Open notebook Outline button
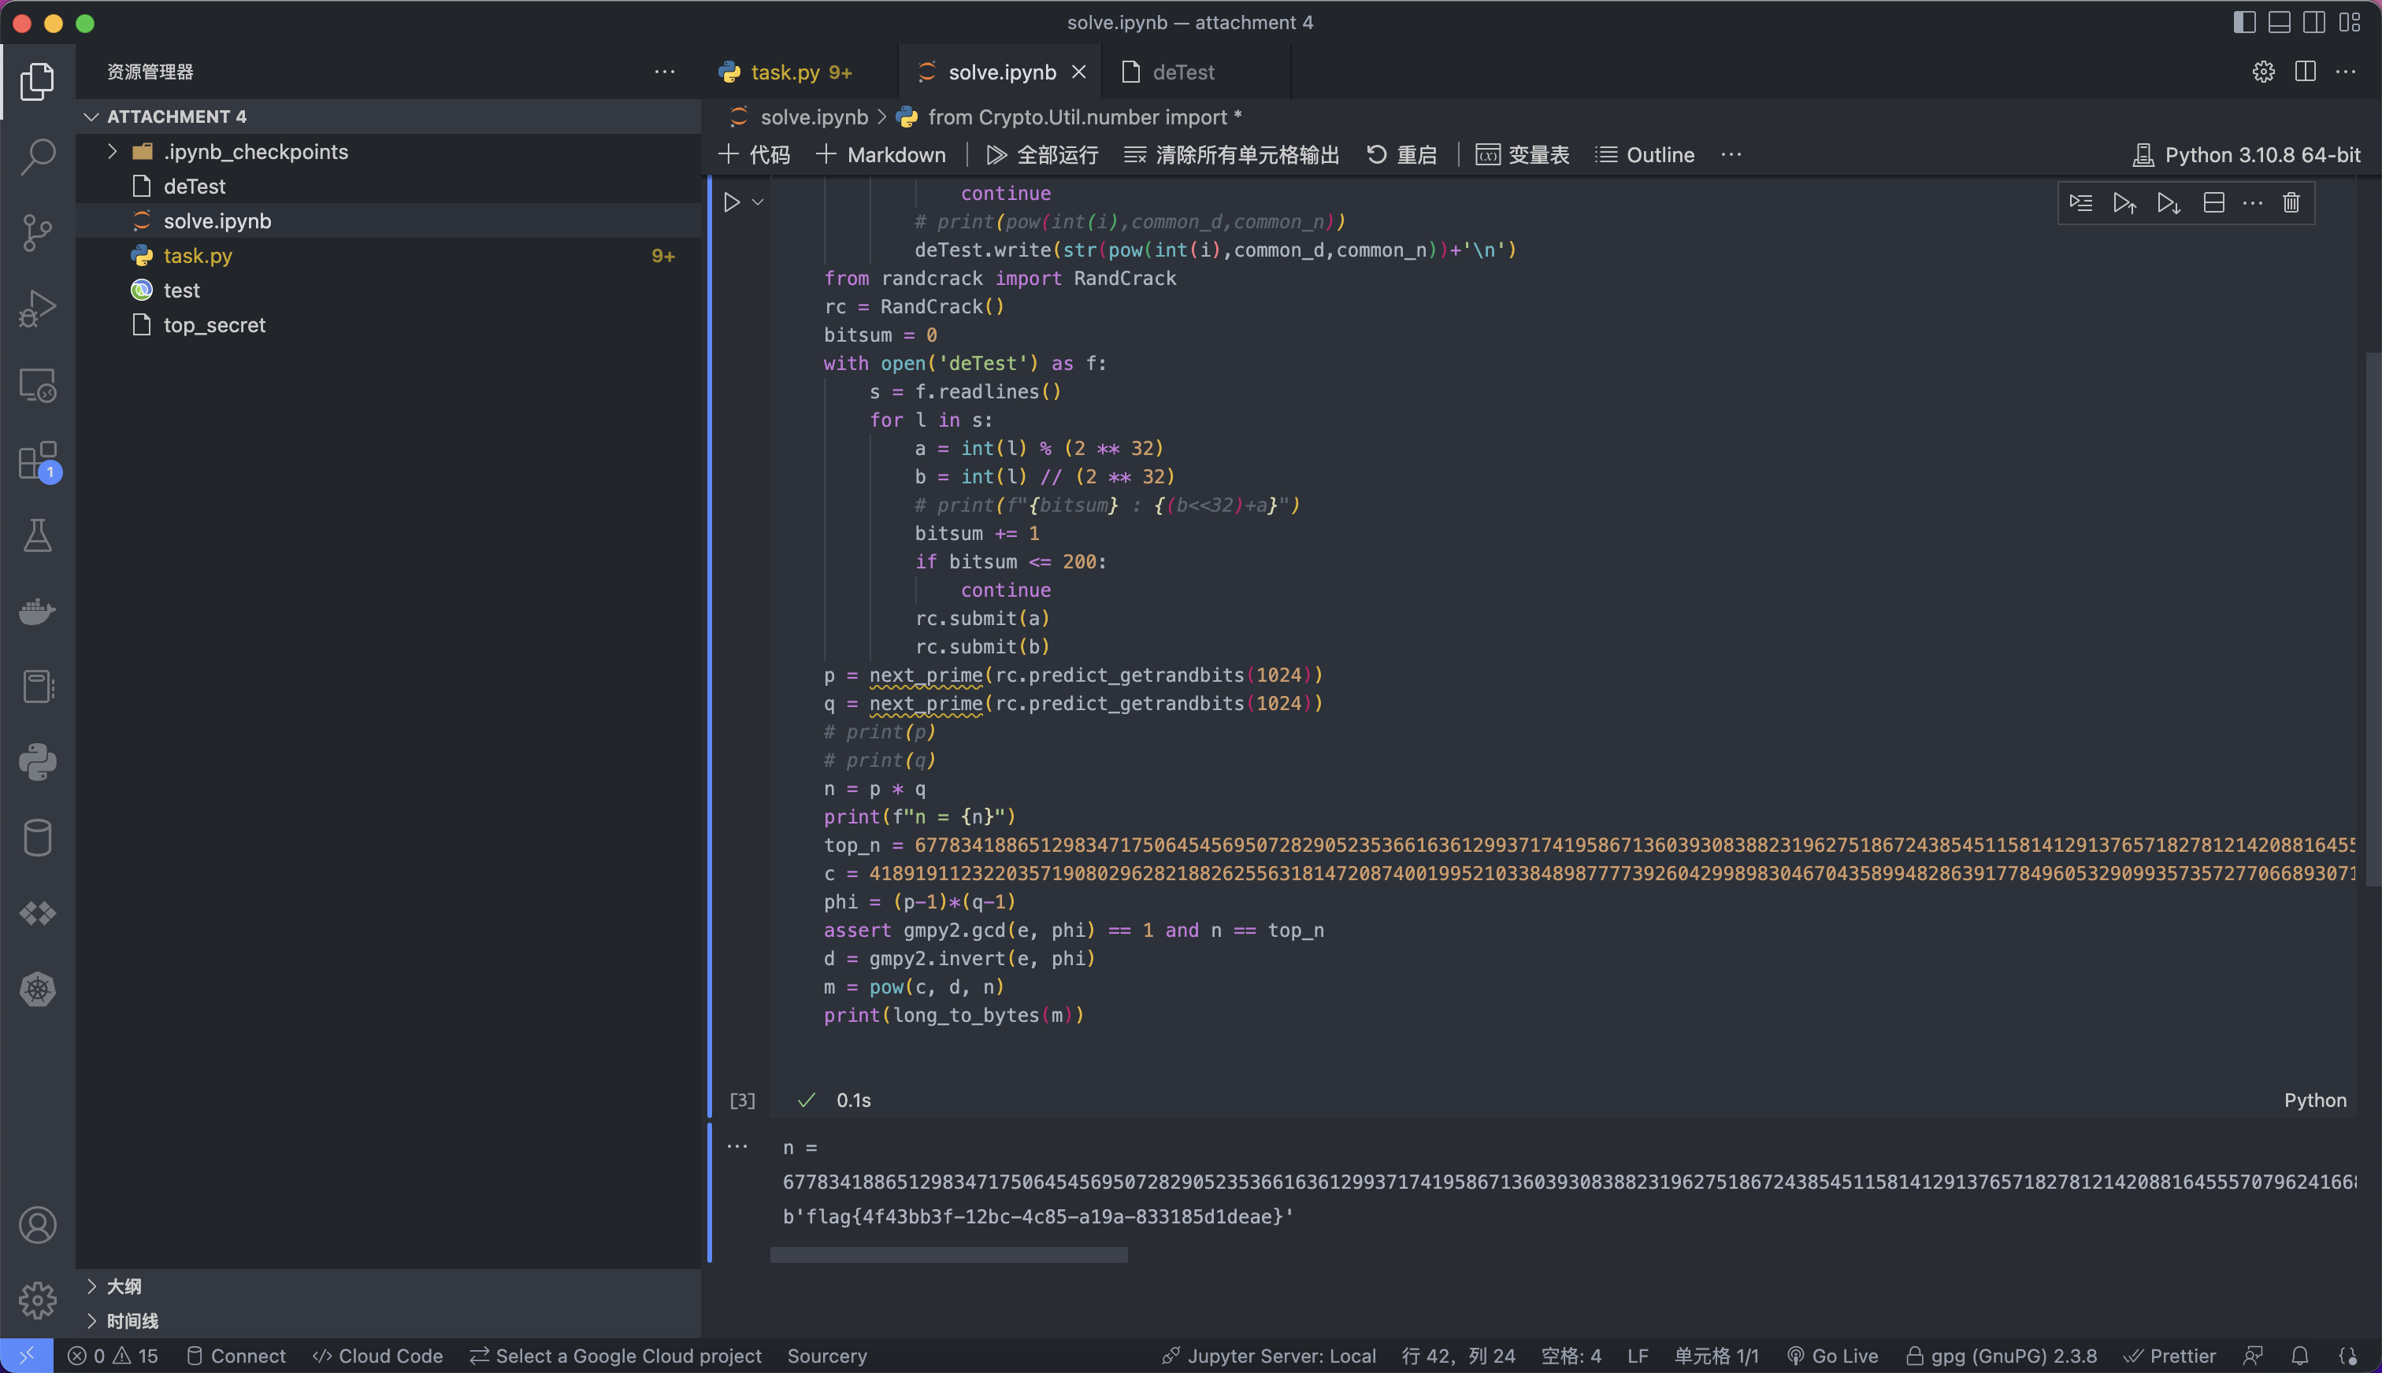2382x1373 pixels. [1644, 154]
